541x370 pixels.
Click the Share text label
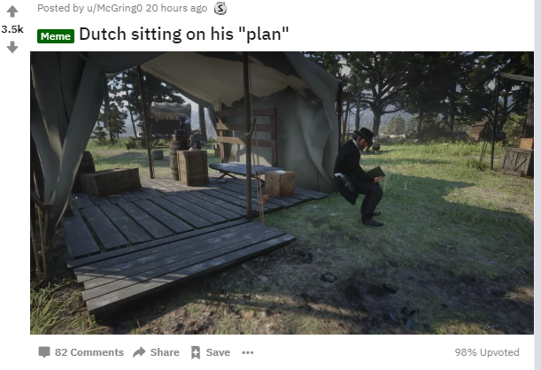(x=165, y=352)
